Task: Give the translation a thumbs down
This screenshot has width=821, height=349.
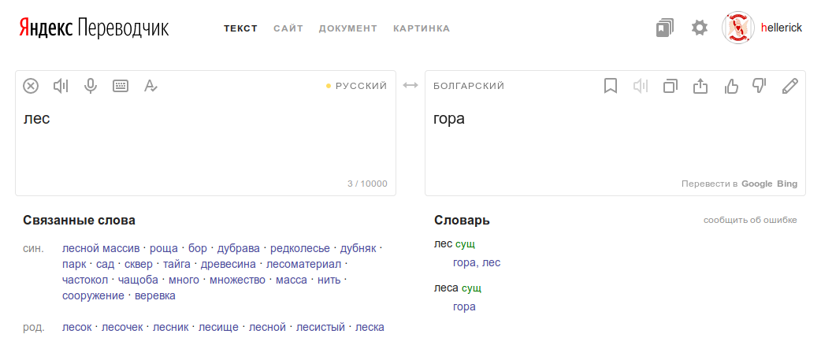Action: click(x=760, y=86)
